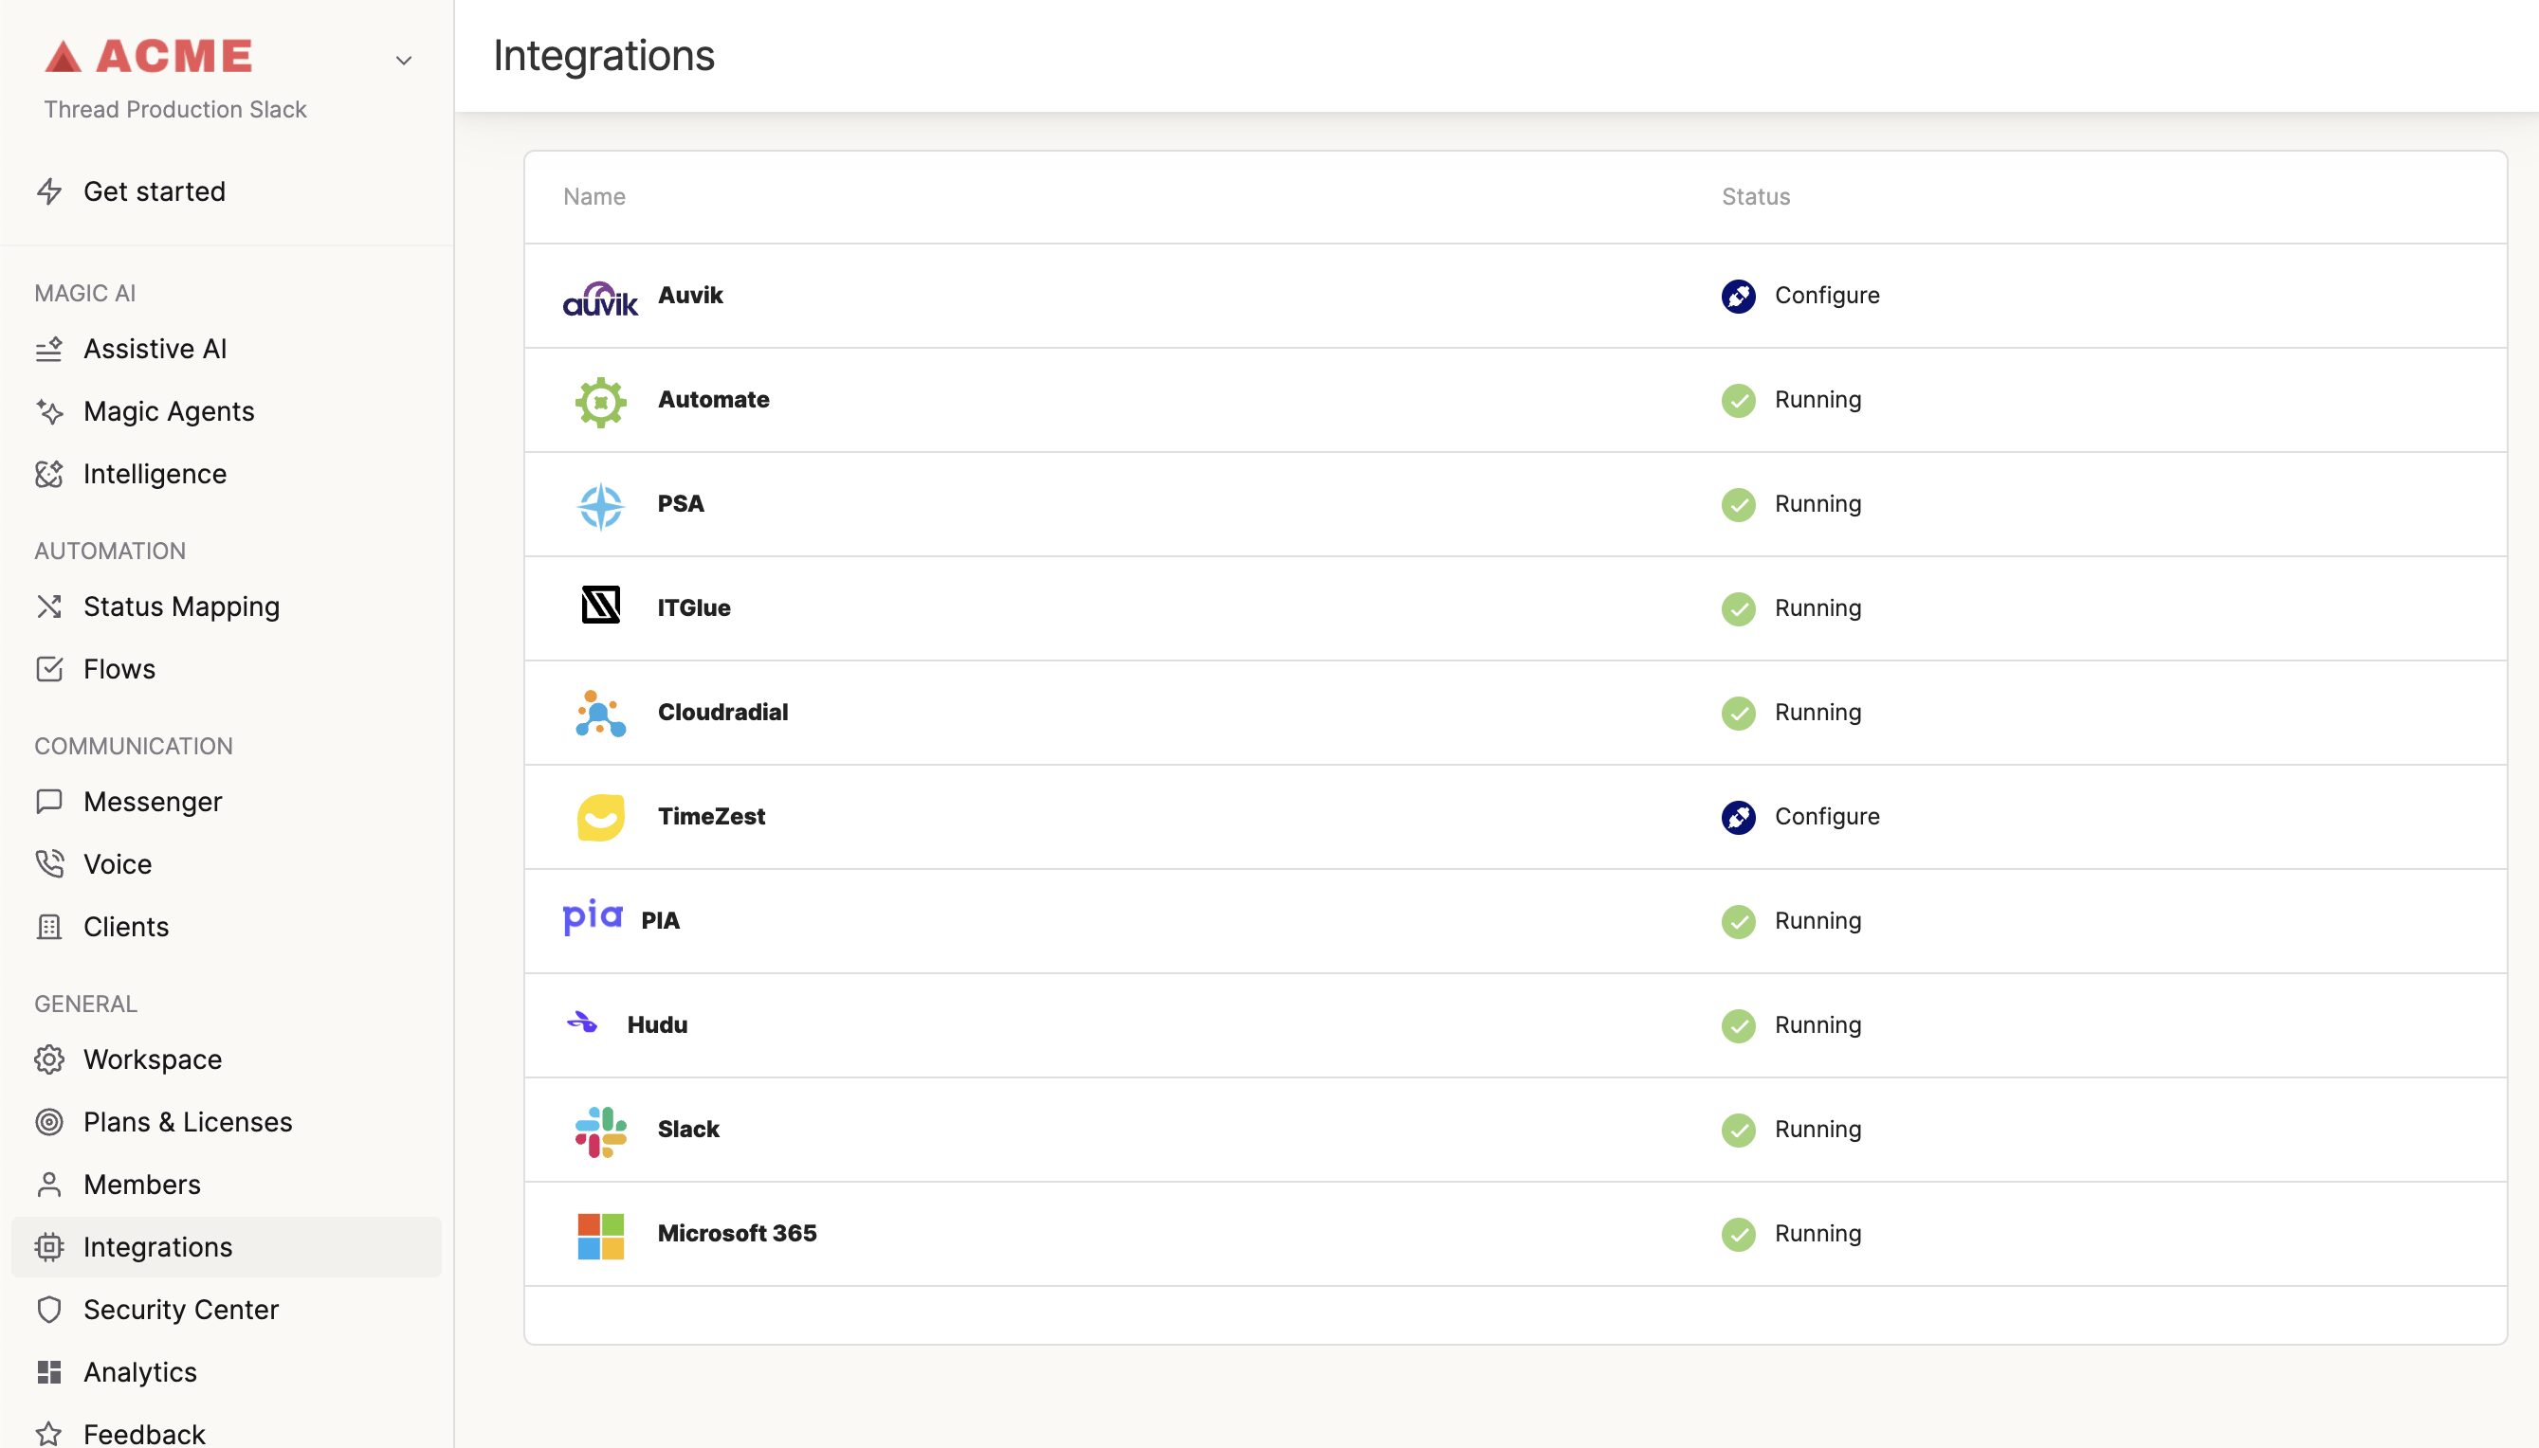Click the Automate green gear logo
The width and height of the screenshot is (2539, 1448).
[601, 402]
